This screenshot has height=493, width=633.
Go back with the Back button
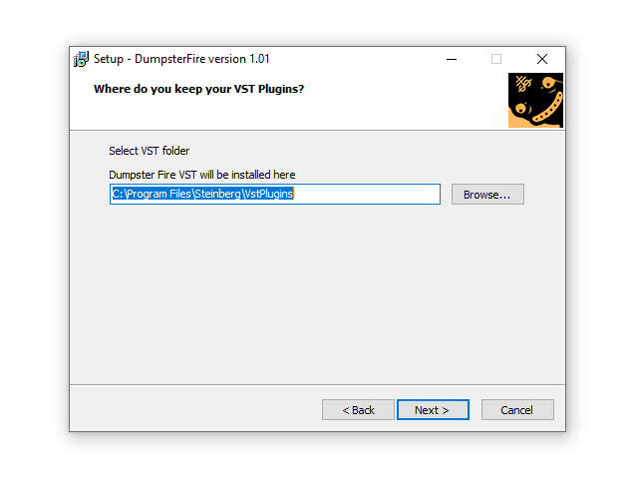pyautogui.click(x=358, y=410)
